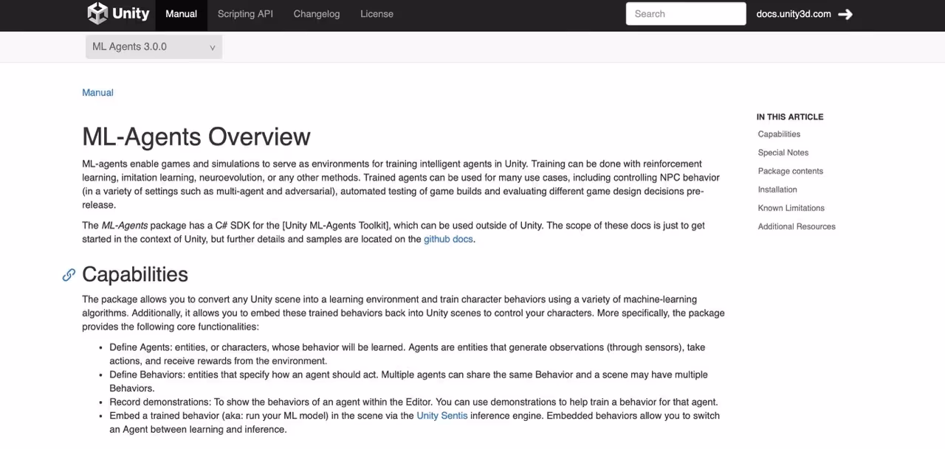Navigate to Special Notes in the sidebar

click(783, 152)
